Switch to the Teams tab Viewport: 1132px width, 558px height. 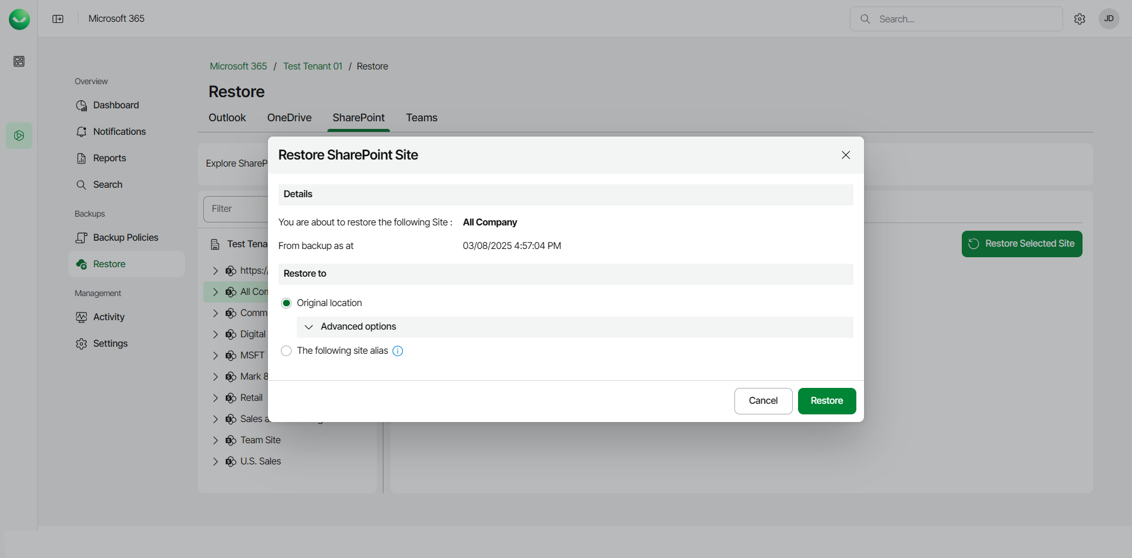422,118
